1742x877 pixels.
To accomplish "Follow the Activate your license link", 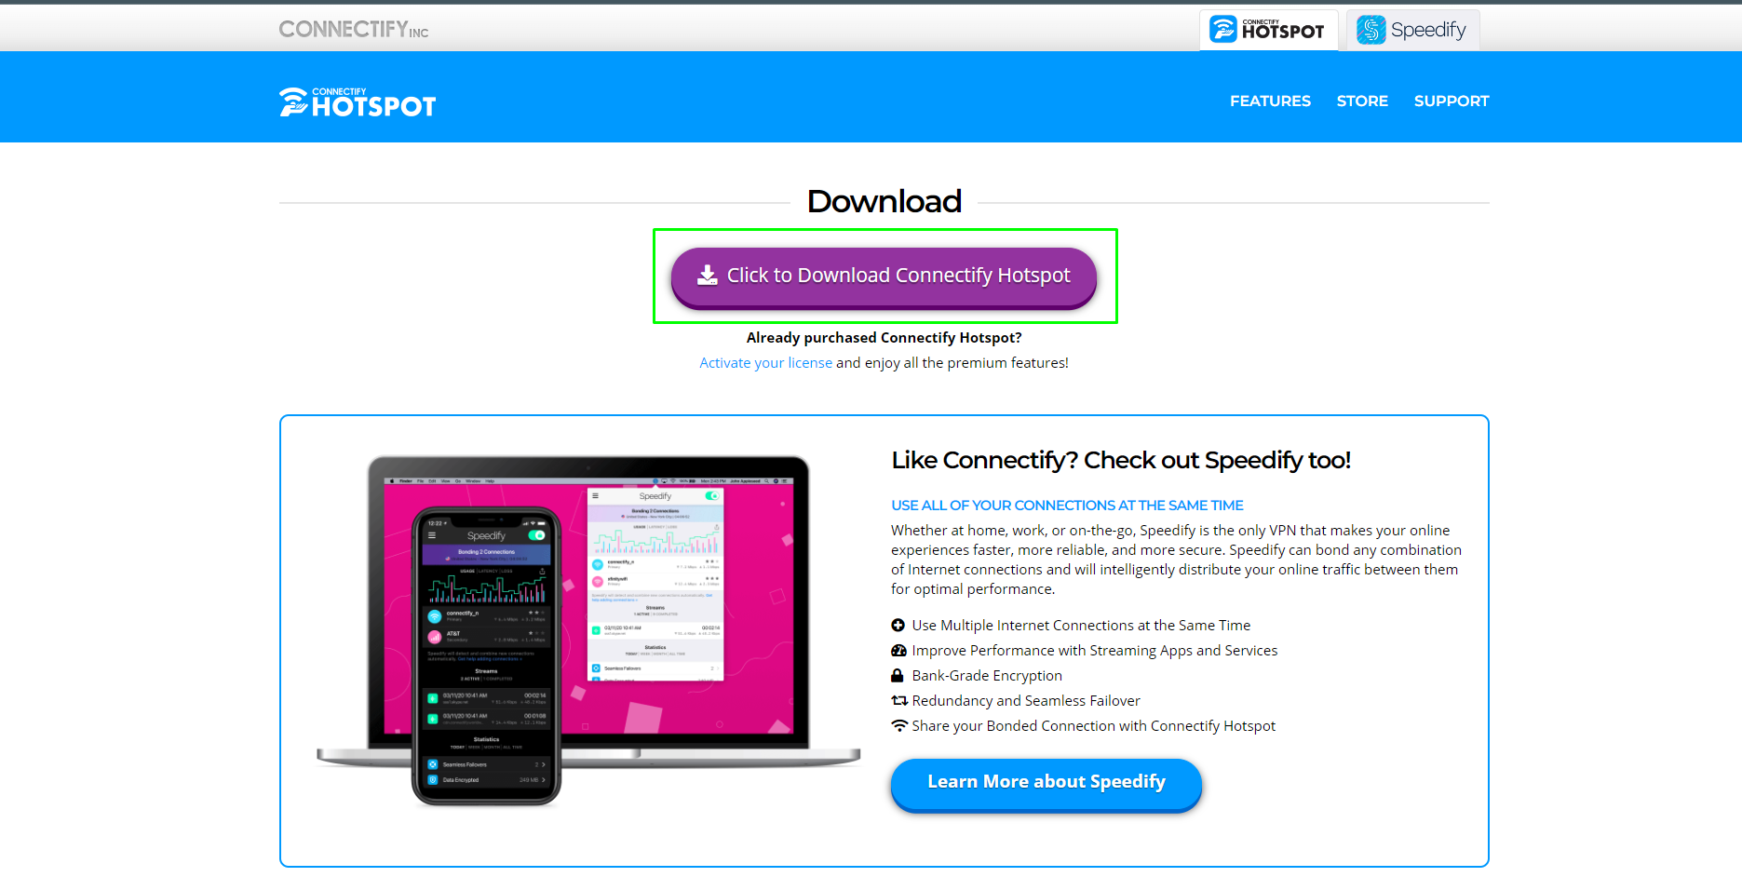I will point(765,363).
